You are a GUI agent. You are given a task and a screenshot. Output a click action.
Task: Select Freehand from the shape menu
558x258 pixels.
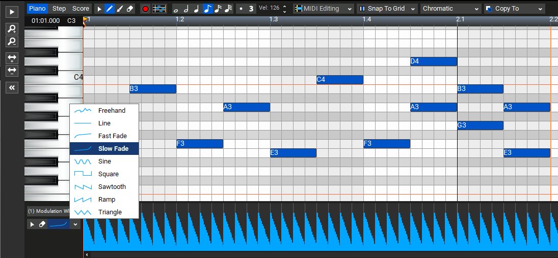point(104,110)
